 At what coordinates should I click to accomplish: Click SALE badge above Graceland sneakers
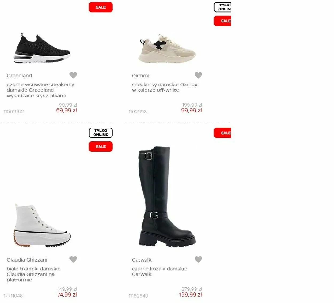101,7
